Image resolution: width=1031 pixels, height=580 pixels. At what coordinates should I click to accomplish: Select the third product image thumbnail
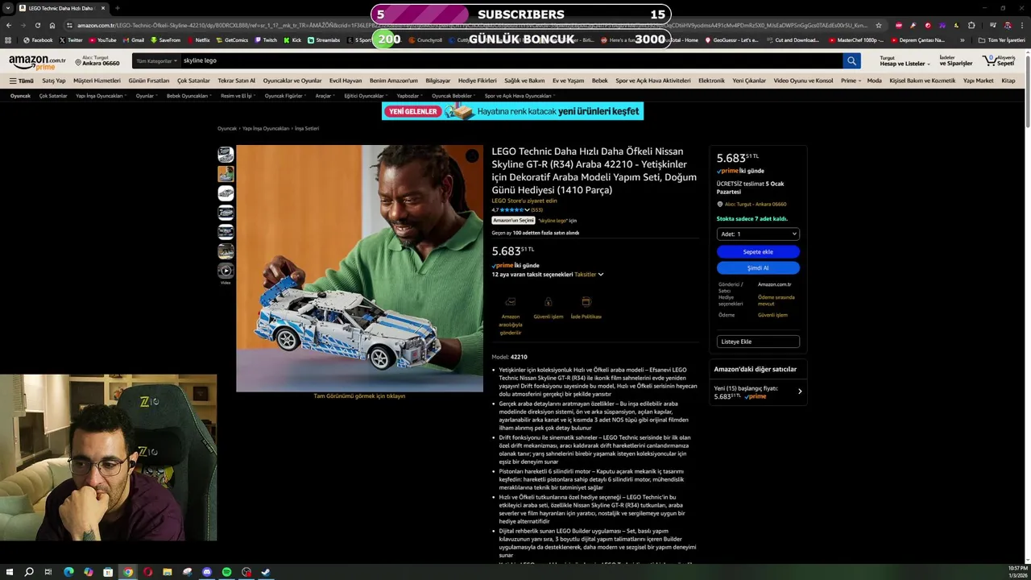pyautogui.click(x=226, y=193)
